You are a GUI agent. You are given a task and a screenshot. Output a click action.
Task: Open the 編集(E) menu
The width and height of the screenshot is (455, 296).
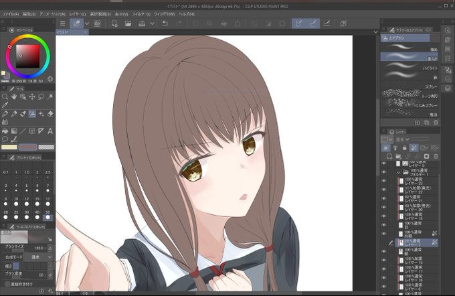tap(29, 14)
